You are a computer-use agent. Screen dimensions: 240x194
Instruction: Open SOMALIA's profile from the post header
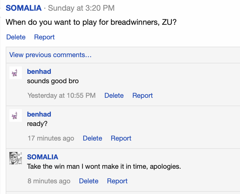coord(23,8)
